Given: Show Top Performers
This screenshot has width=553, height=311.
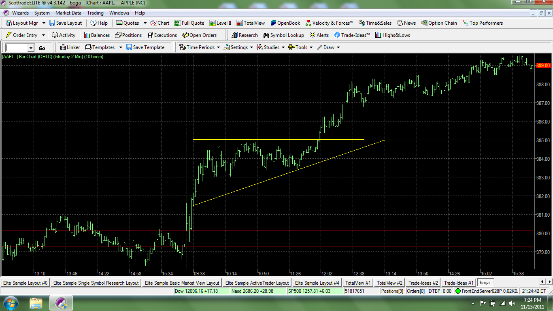Looking at the screenshot, I should (x=483, y=23).
